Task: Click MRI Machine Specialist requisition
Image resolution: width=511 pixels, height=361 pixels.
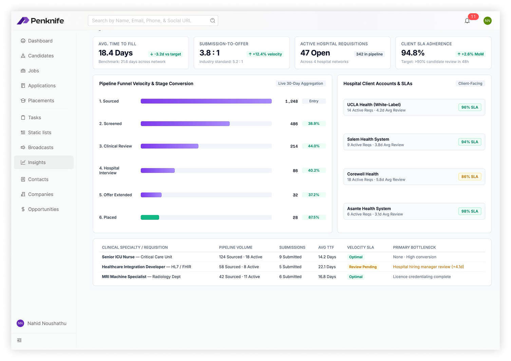Action: (x=141, y=277)
